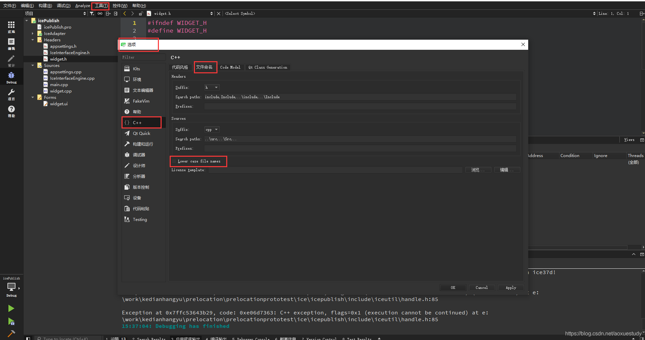Viewport: 645px width, 340px height.
Task: Open Qt Quick options category
Action: tap(143, 133)
